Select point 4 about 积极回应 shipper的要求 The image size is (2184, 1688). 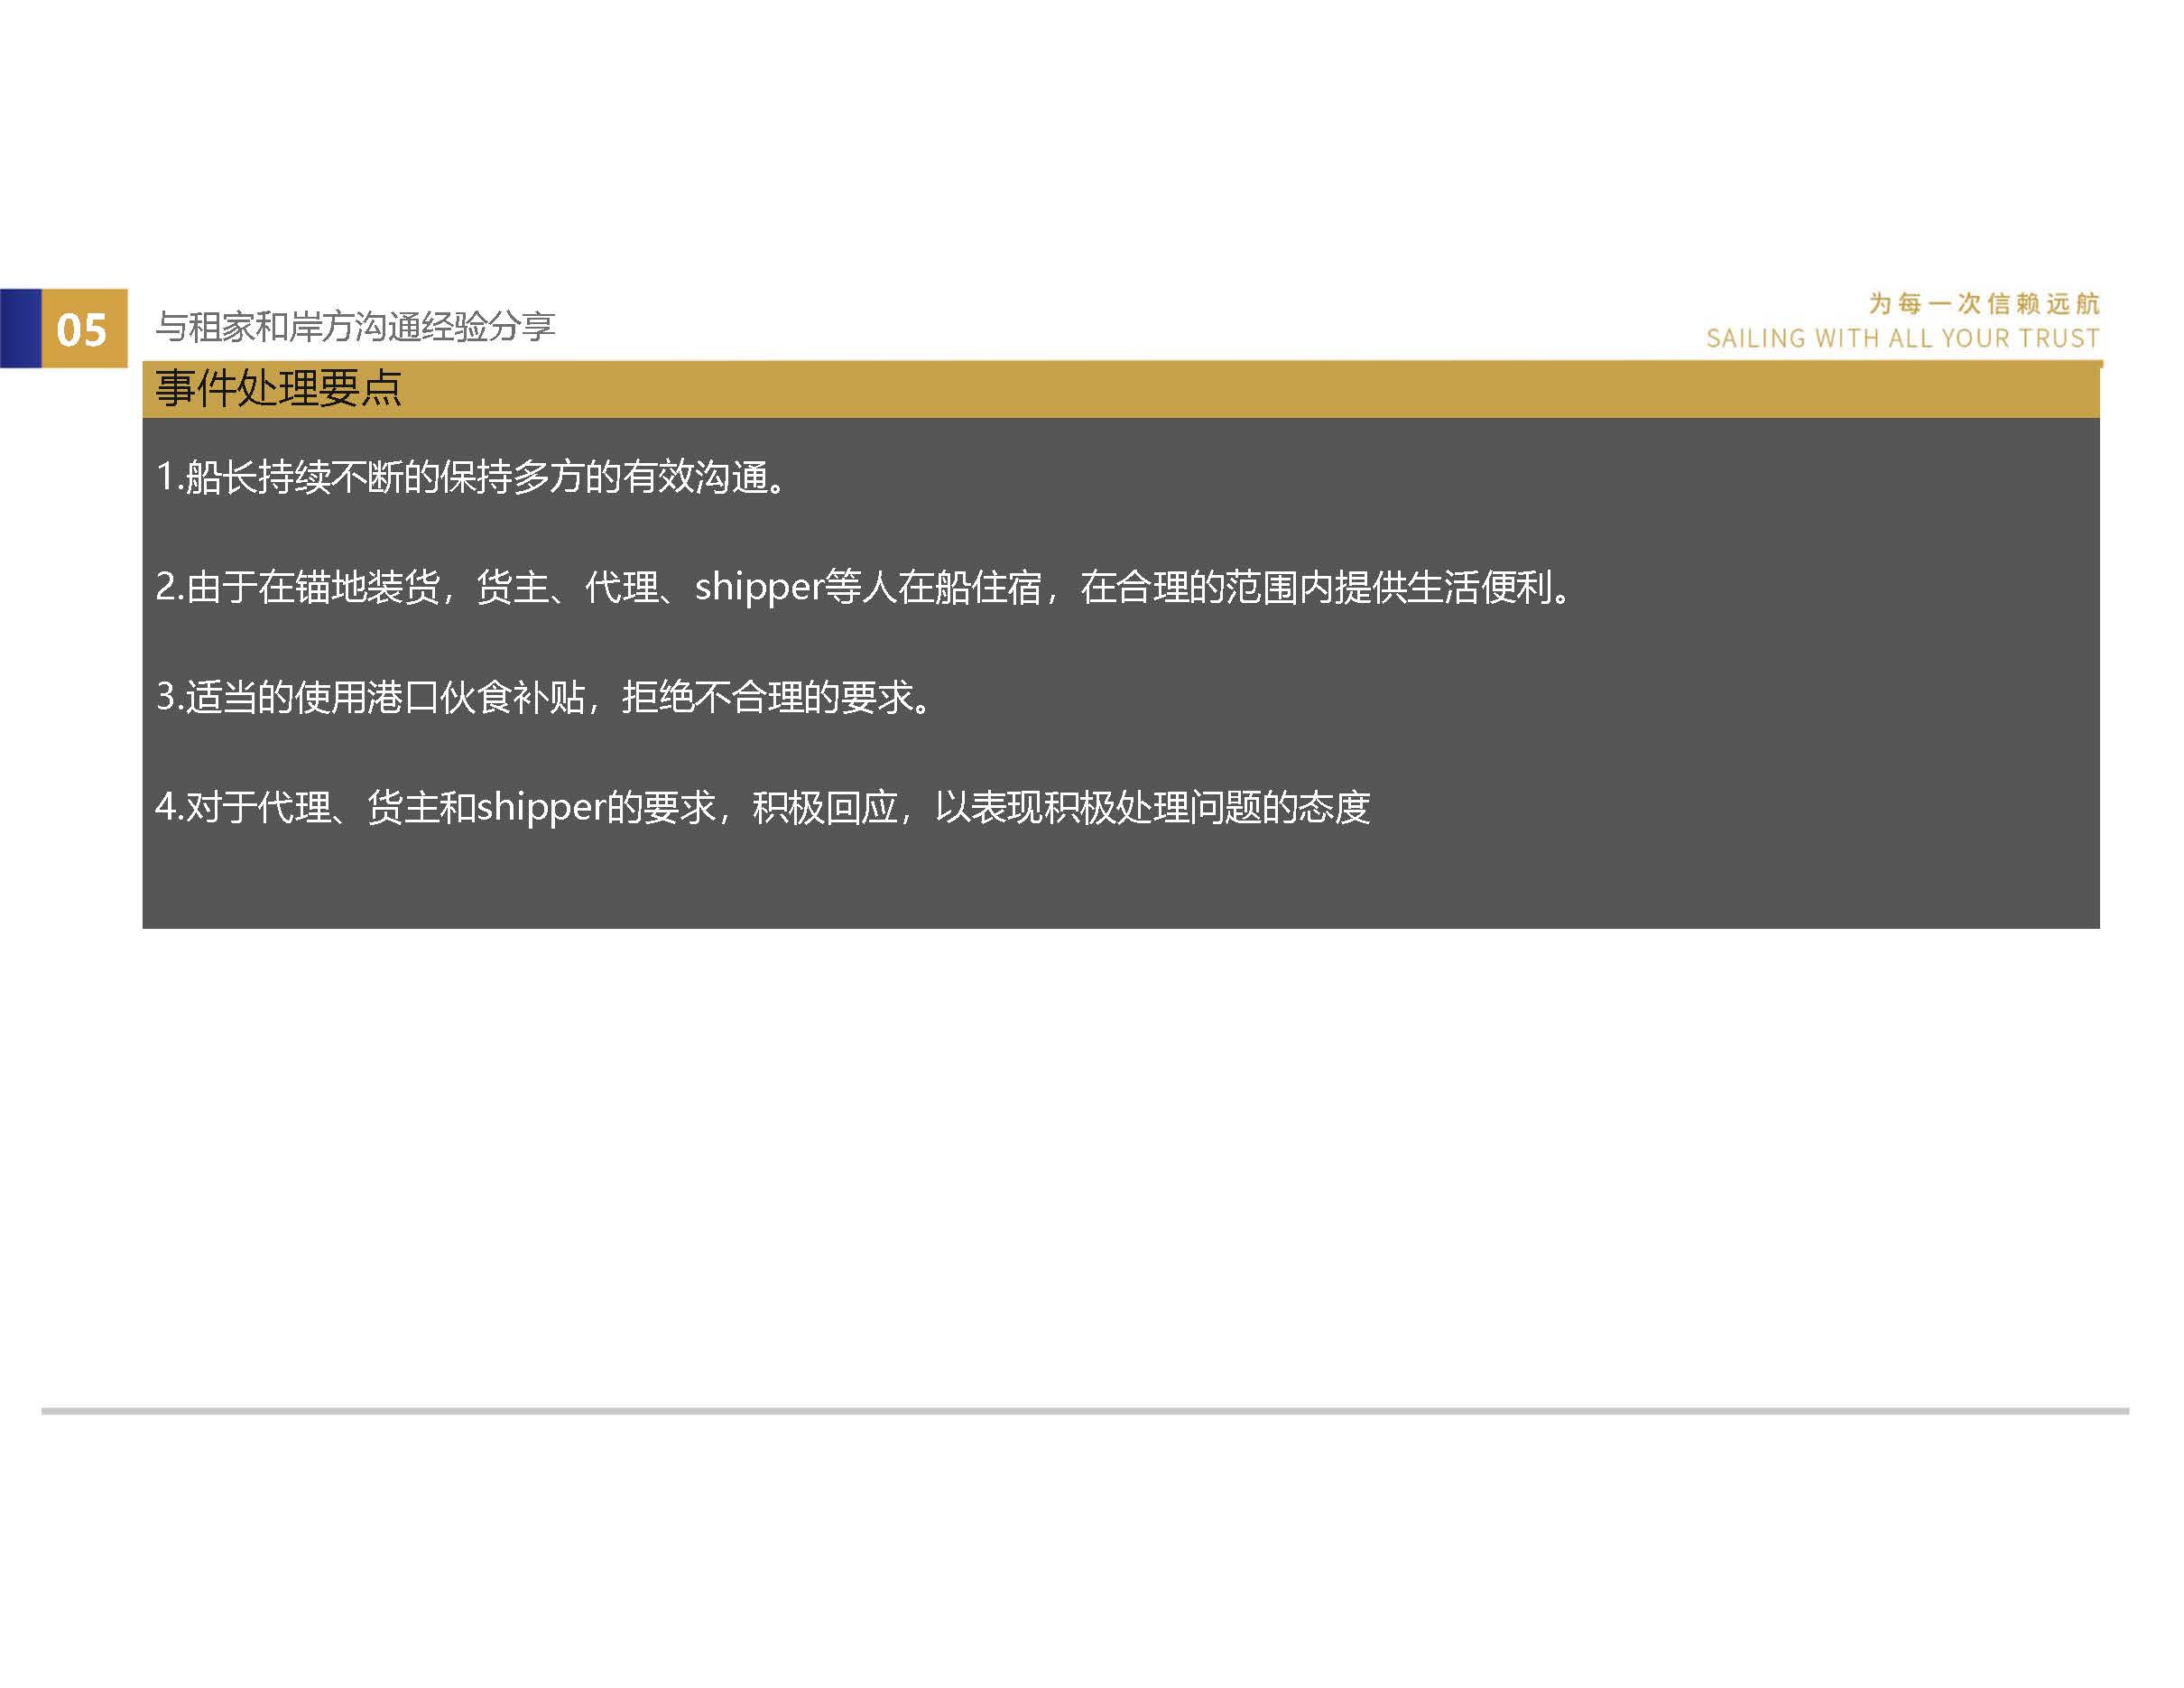click(762, 807)
